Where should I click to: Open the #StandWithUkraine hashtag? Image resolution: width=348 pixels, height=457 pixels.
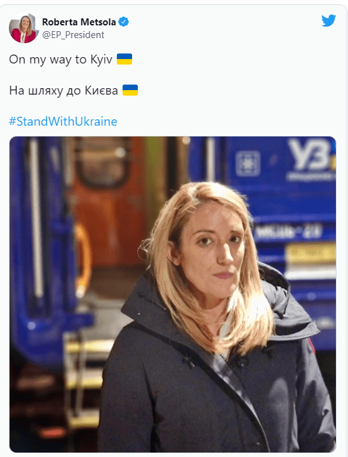click(63, 121)
